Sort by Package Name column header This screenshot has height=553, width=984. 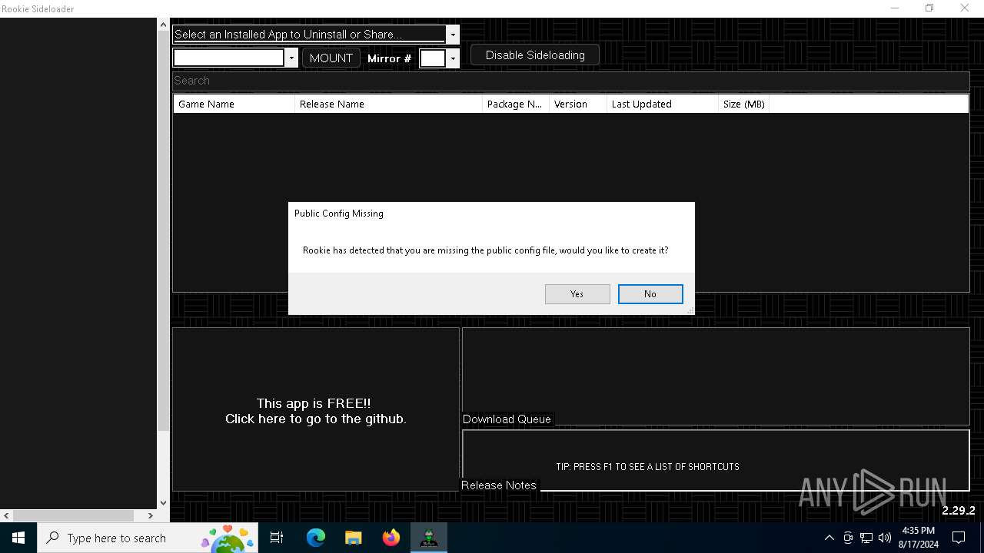pyautogui.click(x=515, y=104)
